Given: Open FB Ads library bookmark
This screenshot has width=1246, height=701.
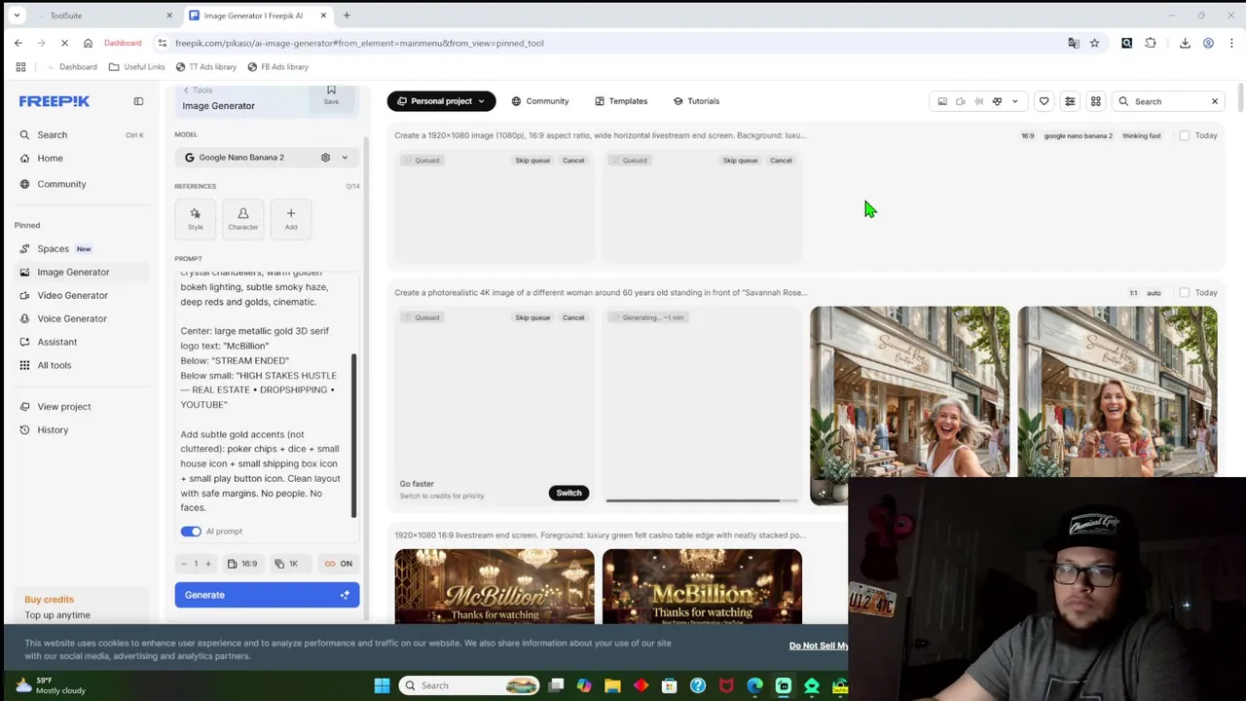Looking at the screenshot, I should click(x=277, y=67).
